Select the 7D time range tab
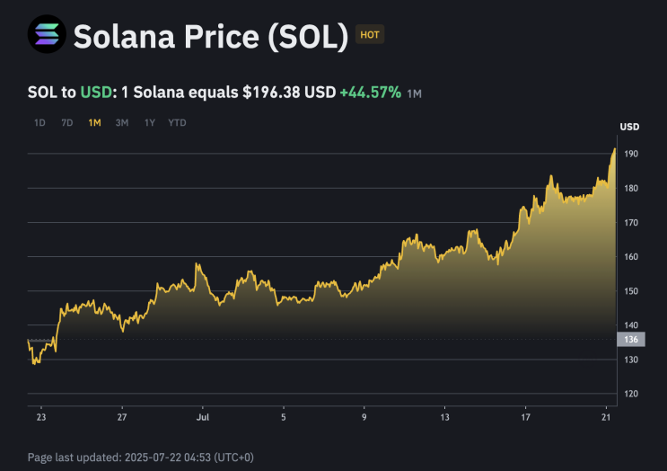The image size is (667, 471). tap(66, 122)
